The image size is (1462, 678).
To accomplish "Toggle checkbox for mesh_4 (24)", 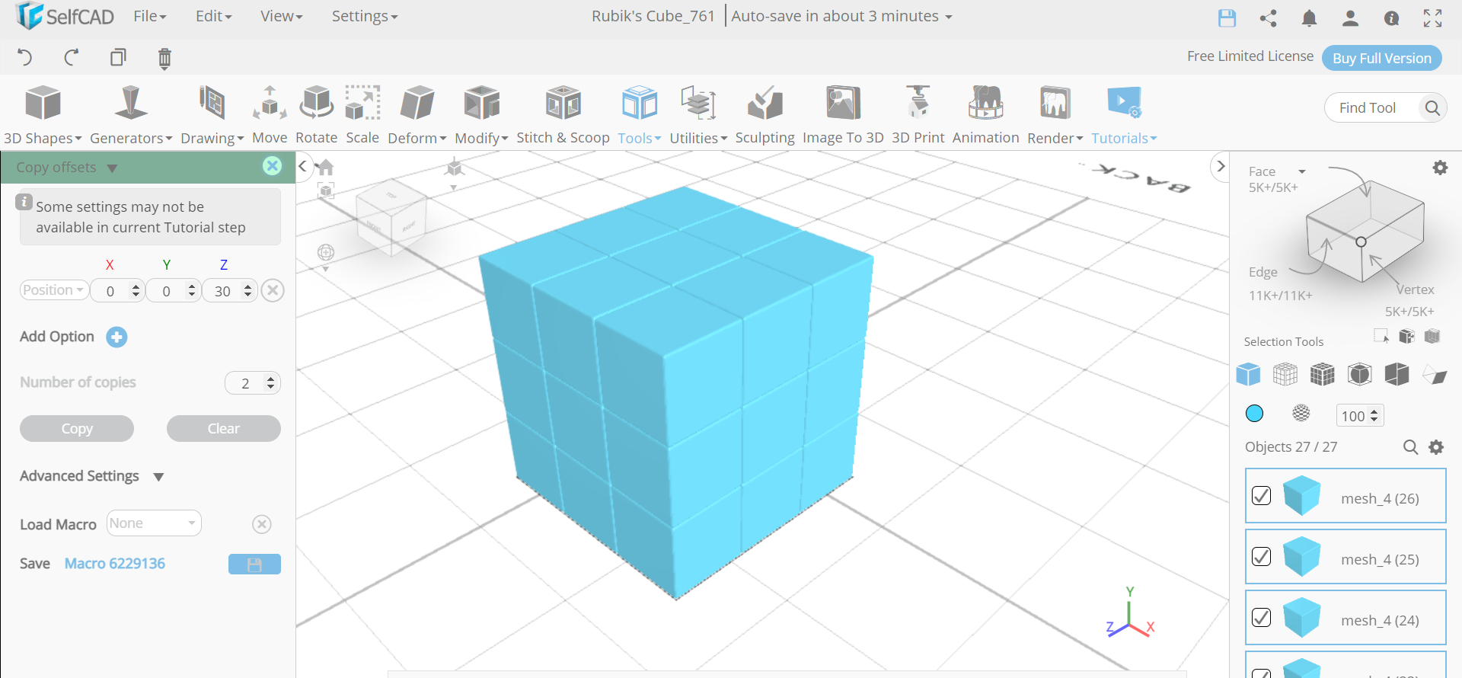I will 1261,617.
